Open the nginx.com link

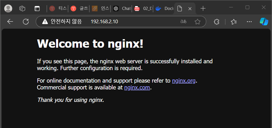coord(137,87)
